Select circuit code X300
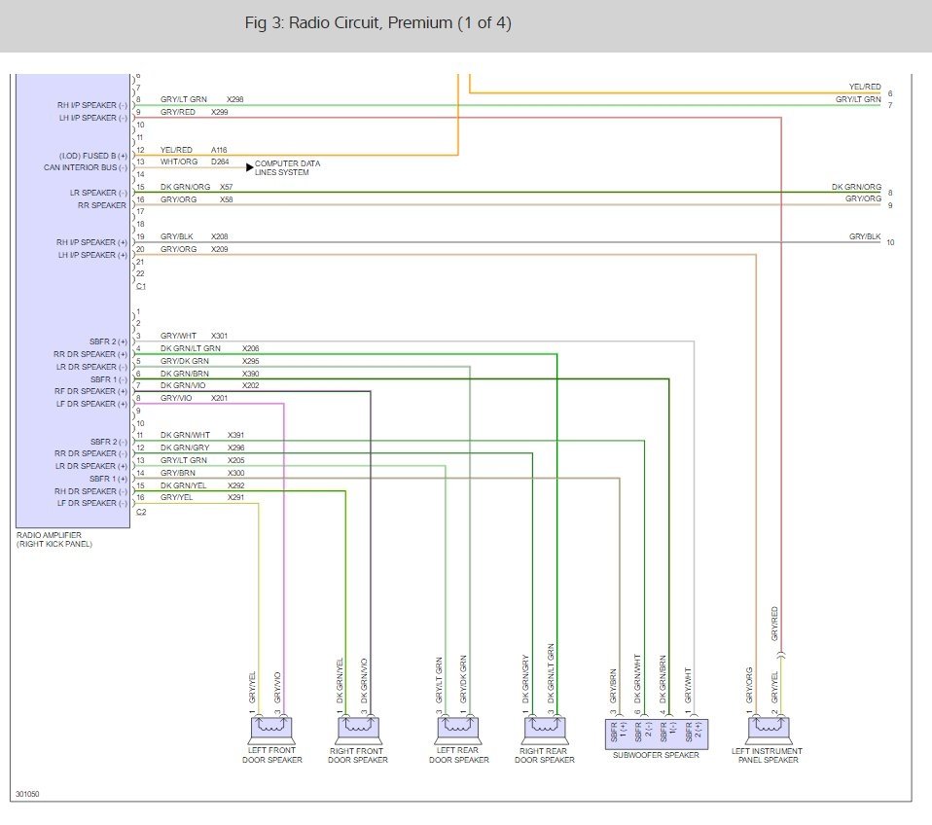Screen dimensions: 932x825 click(x=236, y=473)
